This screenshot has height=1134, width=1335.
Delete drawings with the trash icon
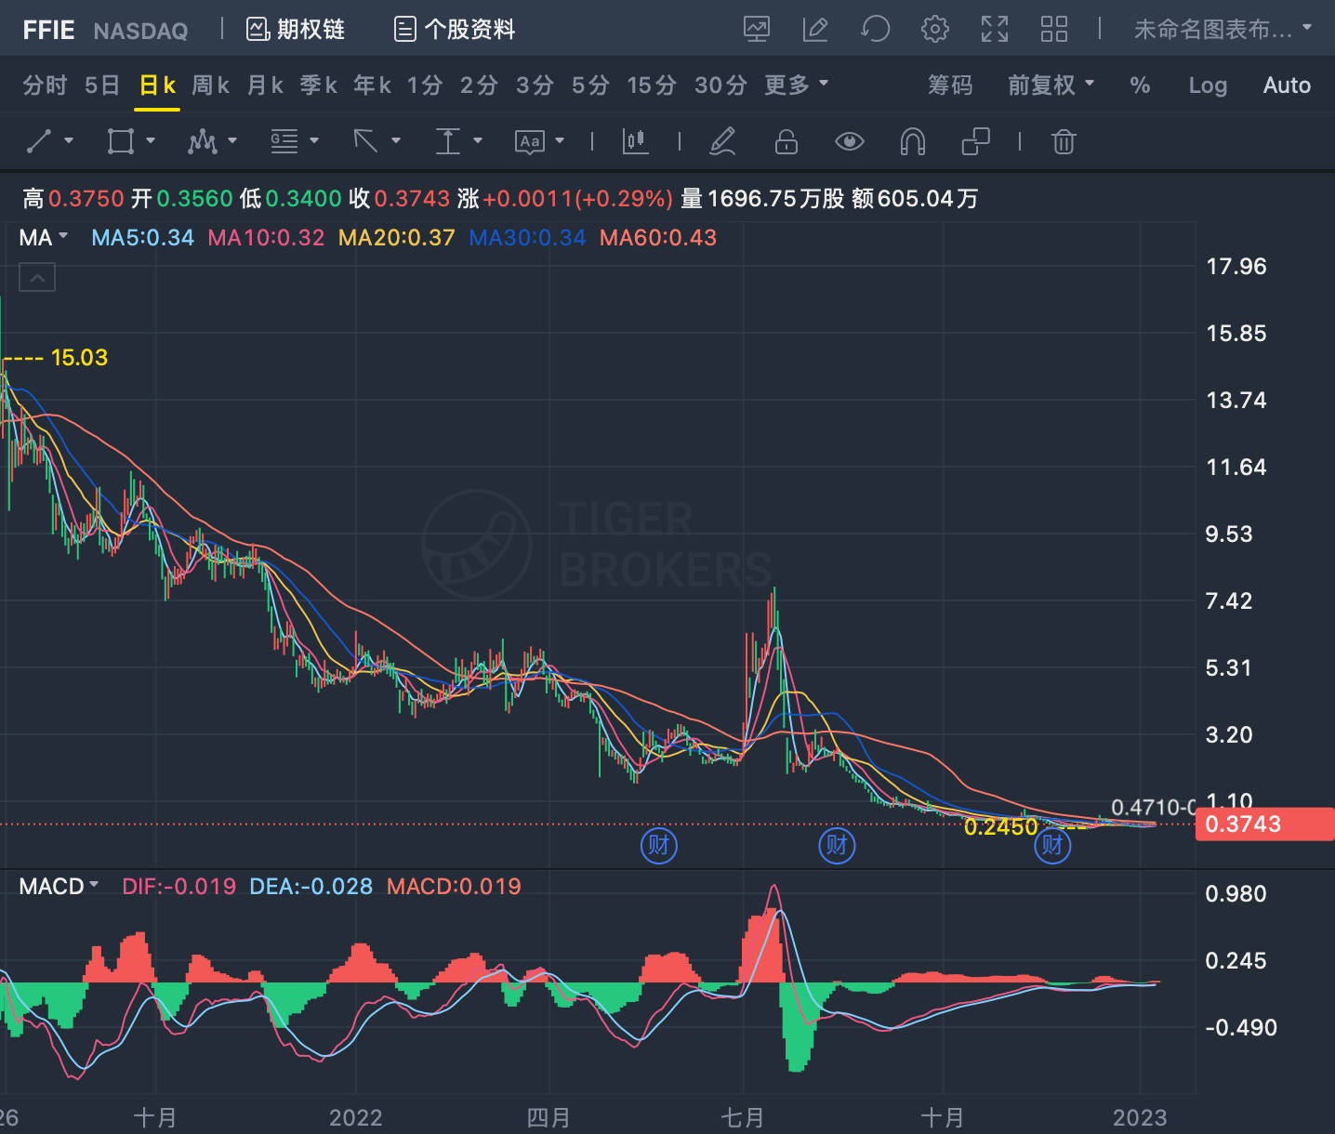[1064, 141]
